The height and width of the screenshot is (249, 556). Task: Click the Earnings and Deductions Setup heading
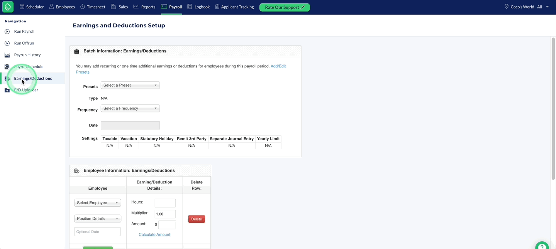[119, 25]
